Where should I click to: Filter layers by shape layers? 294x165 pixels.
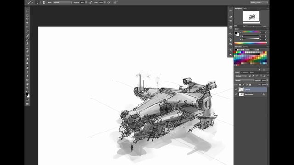coord(260,76)
